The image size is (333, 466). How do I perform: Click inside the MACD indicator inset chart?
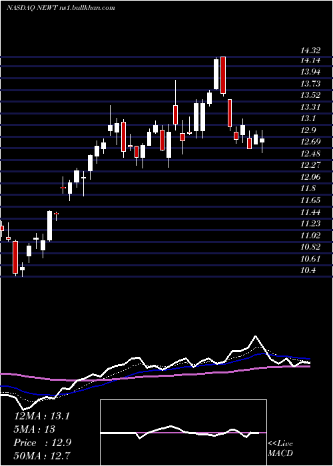[x=183, y=433]
